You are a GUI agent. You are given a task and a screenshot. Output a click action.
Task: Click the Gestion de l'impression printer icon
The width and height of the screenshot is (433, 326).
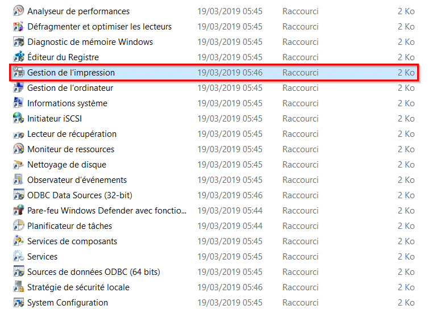coord(19,72)
